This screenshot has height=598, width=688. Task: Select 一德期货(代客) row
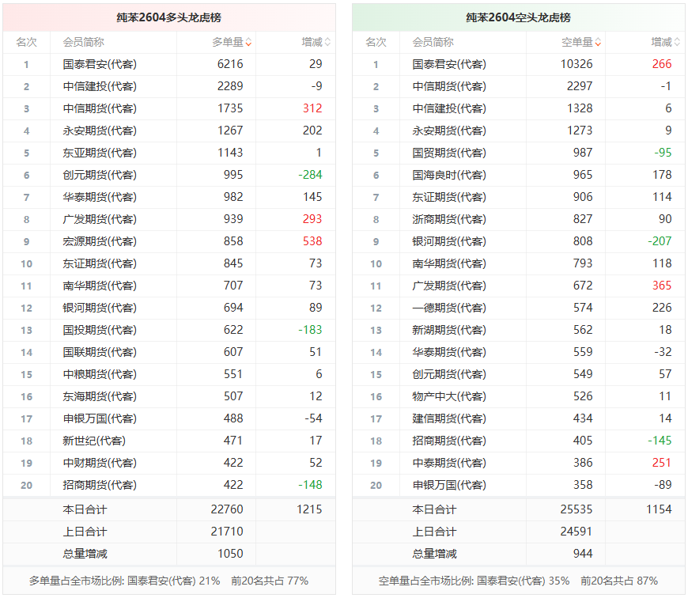518,308
